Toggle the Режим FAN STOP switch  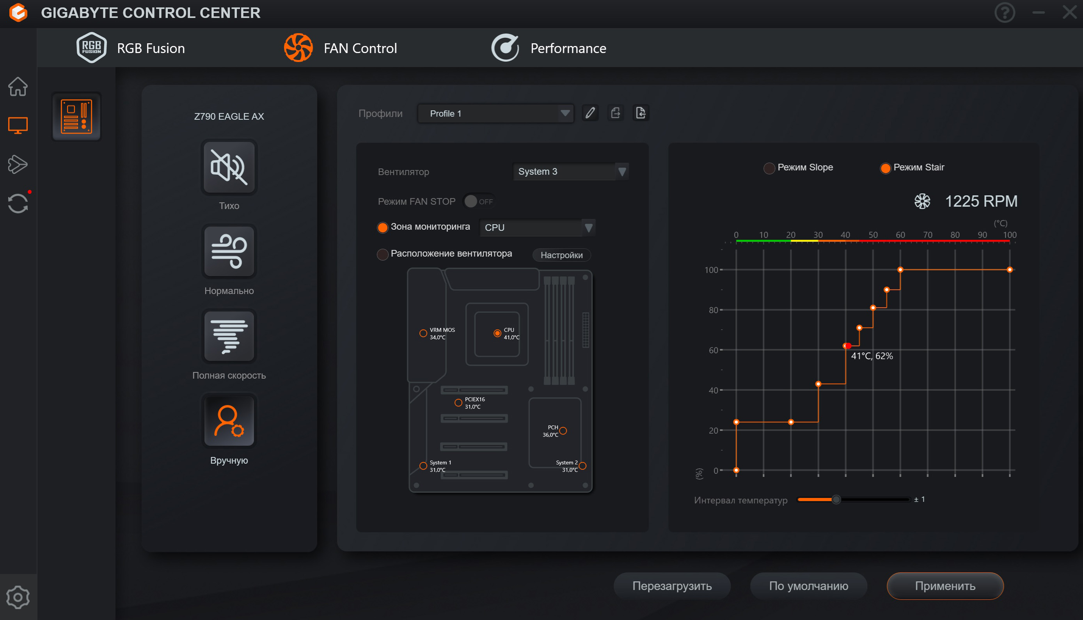point(478,202)
